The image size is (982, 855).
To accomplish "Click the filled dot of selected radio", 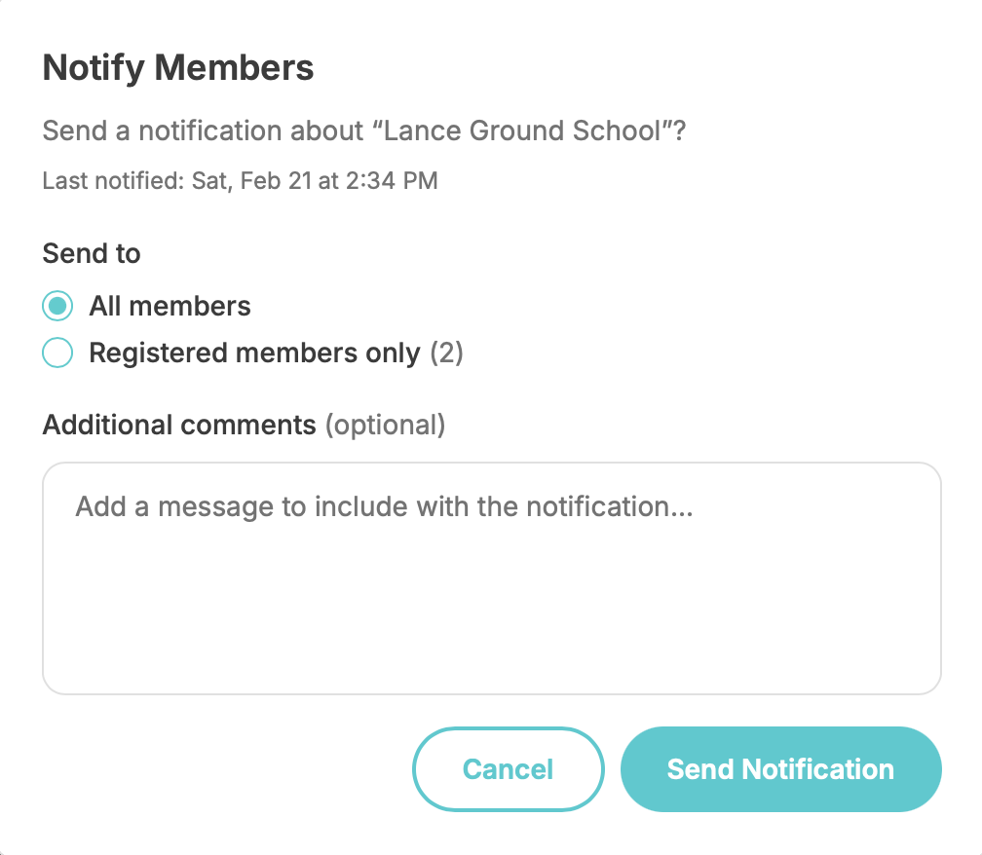I will [x=57, y=306].
